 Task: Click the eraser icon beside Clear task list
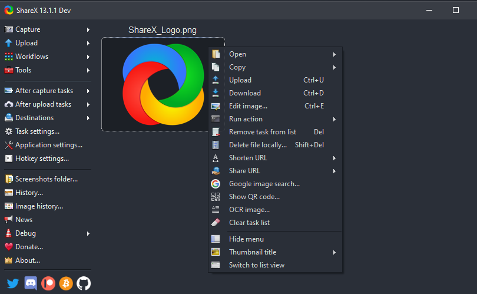[216, 223]
